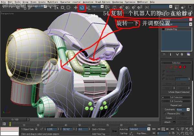Open the Modifier List dropdown
This screenshot has height=136, width=194.
(177, 24)
